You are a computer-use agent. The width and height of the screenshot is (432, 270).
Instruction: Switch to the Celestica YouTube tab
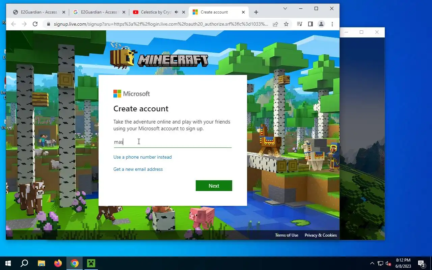(x=159, y=12)
